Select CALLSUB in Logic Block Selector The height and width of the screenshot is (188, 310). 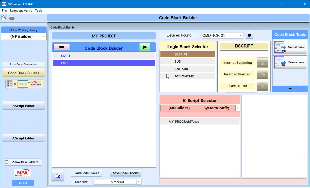pos(187,69)
